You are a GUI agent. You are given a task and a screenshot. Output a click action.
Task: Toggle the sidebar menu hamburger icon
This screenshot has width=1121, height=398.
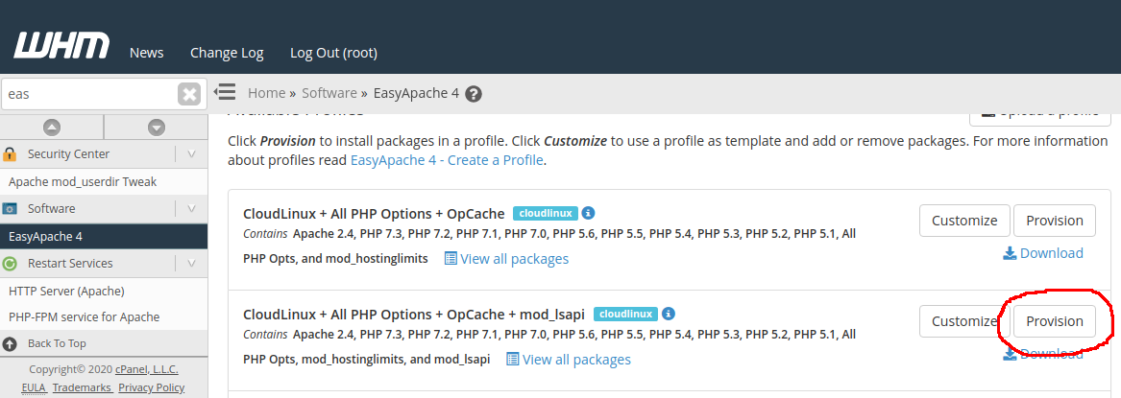pos(225,92)
